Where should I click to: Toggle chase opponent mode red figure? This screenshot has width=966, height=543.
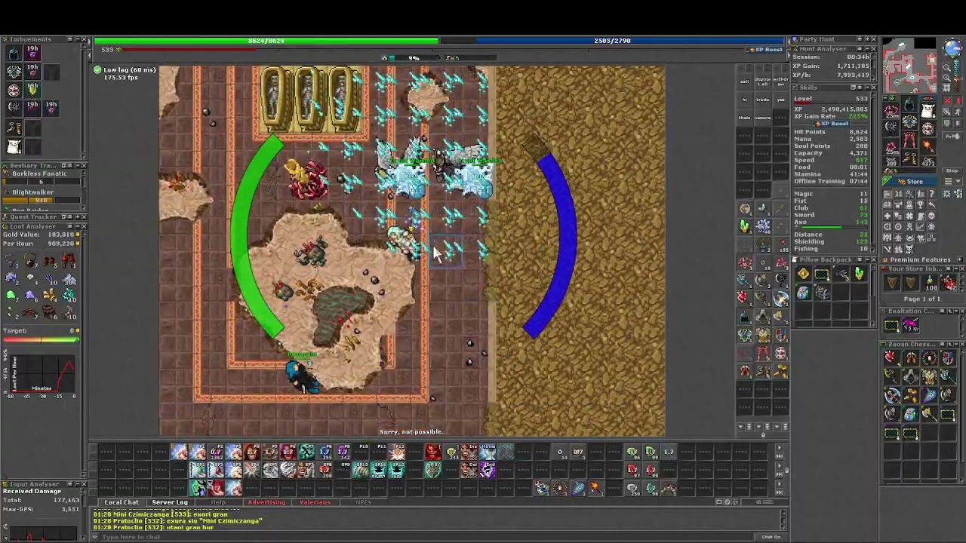click(x=958, y=100)
